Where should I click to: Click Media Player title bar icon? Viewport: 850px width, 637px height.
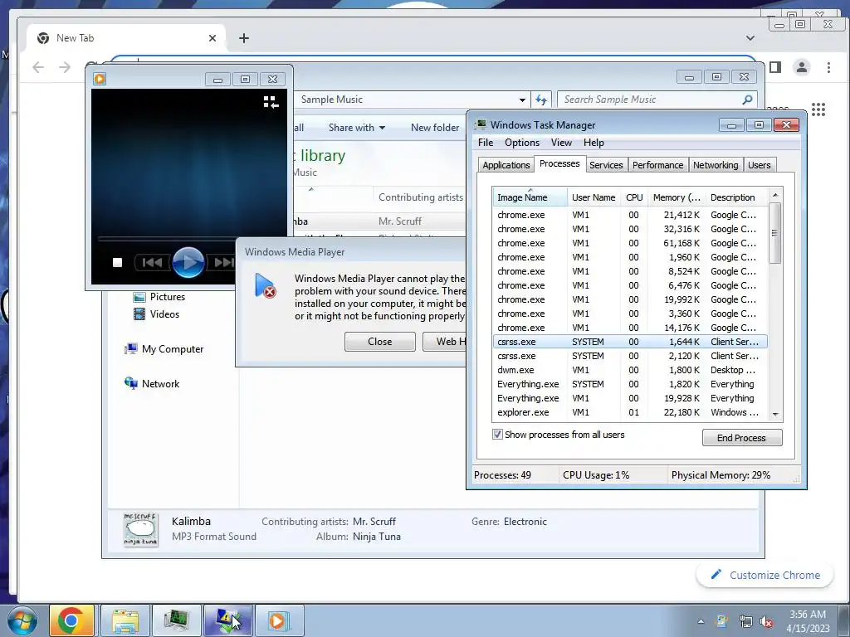coord(100,79)
